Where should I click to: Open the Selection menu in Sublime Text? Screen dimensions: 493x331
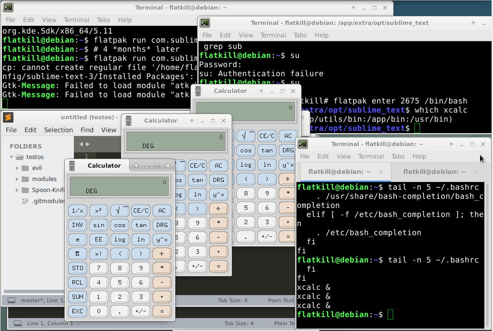click(58, 130)
